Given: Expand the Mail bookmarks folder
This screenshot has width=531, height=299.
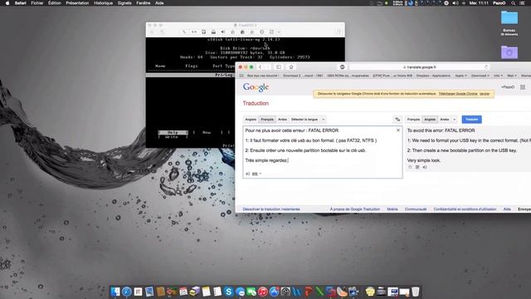Looking at the screenshot, I should point(512,76).
